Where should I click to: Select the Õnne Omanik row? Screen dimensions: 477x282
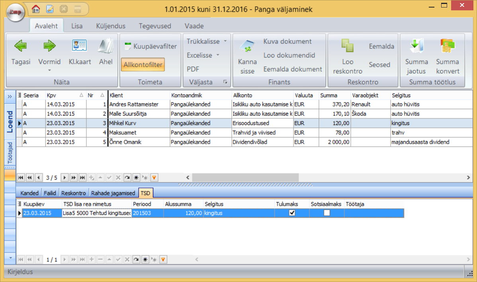(133, 142)
